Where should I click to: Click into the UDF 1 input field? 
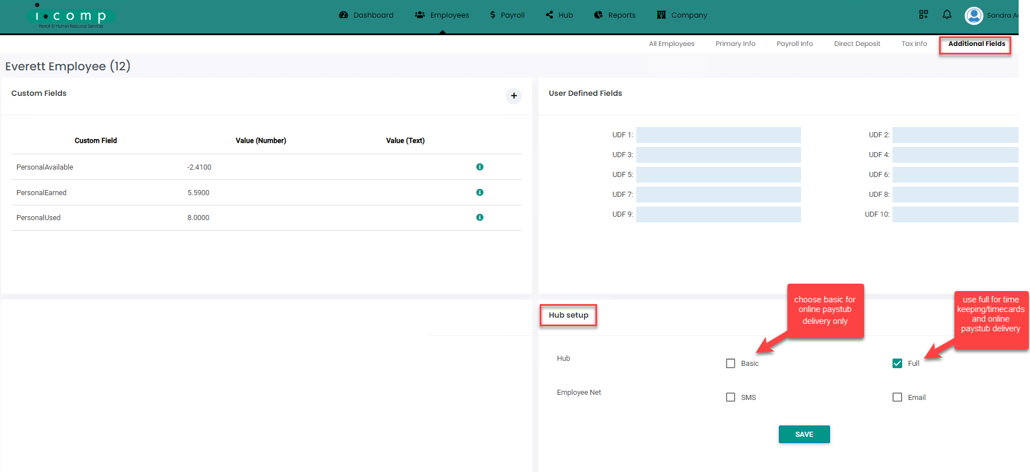coord(718,135)
